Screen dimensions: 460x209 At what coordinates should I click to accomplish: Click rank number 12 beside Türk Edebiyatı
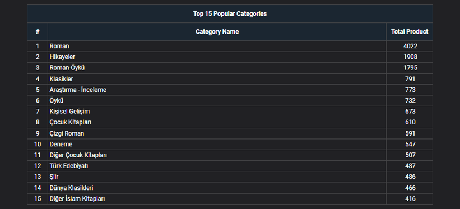(38, 166)
